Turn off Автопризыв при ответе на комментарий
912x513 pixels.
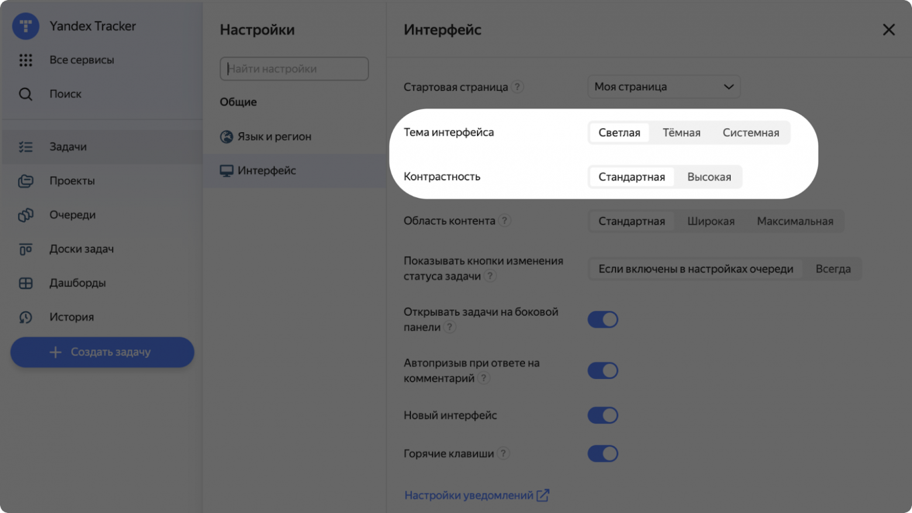point(603,370)
